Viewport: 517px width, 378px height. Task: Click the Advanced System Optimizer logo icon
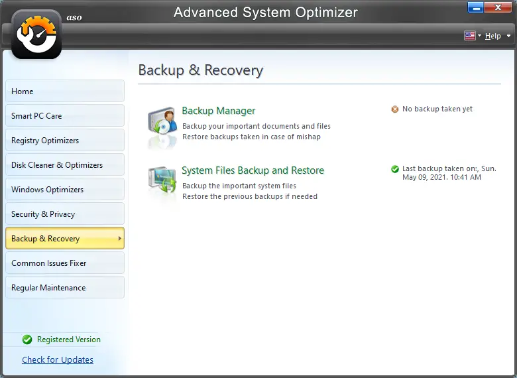tap(36, 34)
